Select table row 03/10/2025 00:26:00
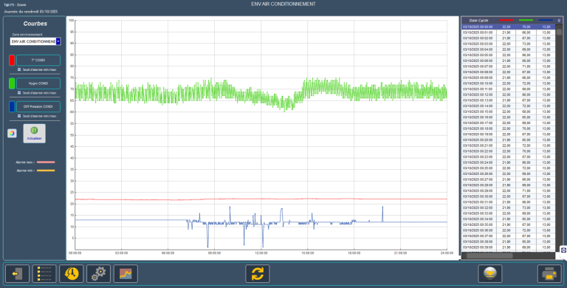 pos(509,174)
